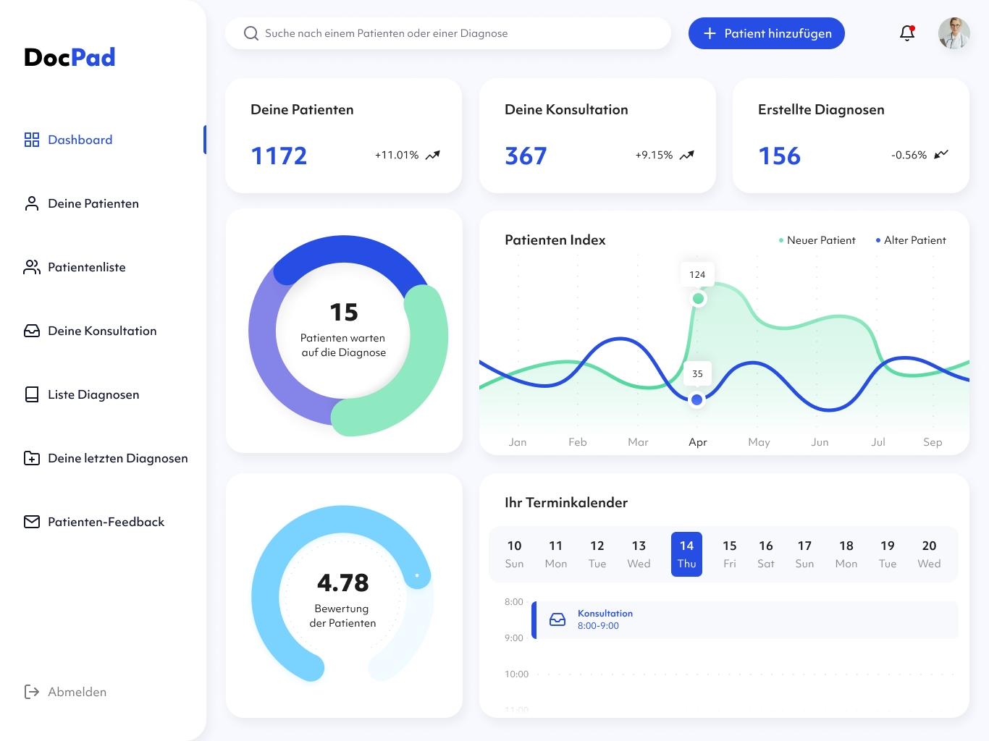
Task: Focus the patient or diagnosis search field
Action: tap(449, 33)
